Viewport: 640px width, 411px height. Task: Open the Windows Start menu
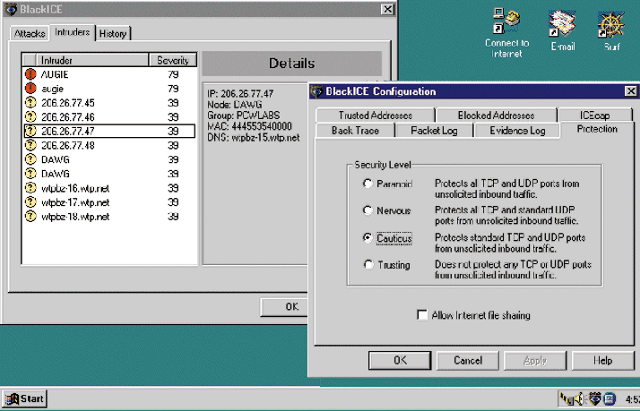click(x=24, y=398)
